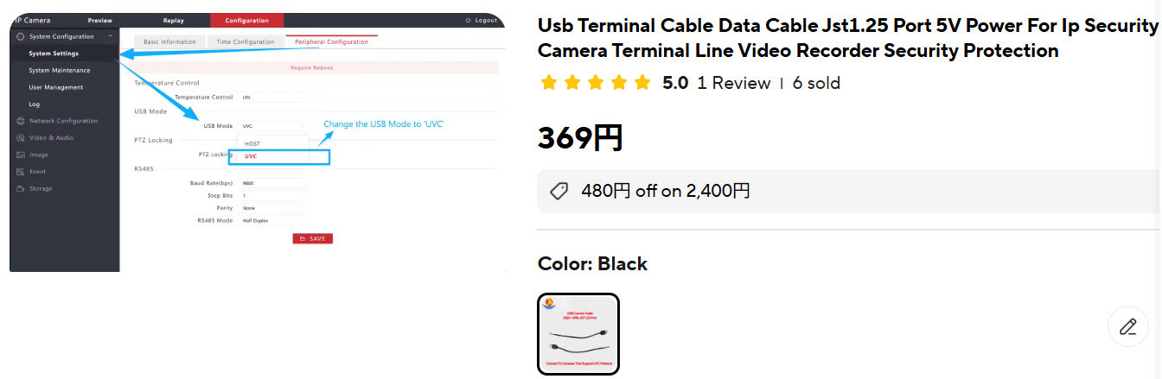Screen dimensions: 1162x379
Task: Open the Baud Rate dropdown
Action: (x=273, y=183)
